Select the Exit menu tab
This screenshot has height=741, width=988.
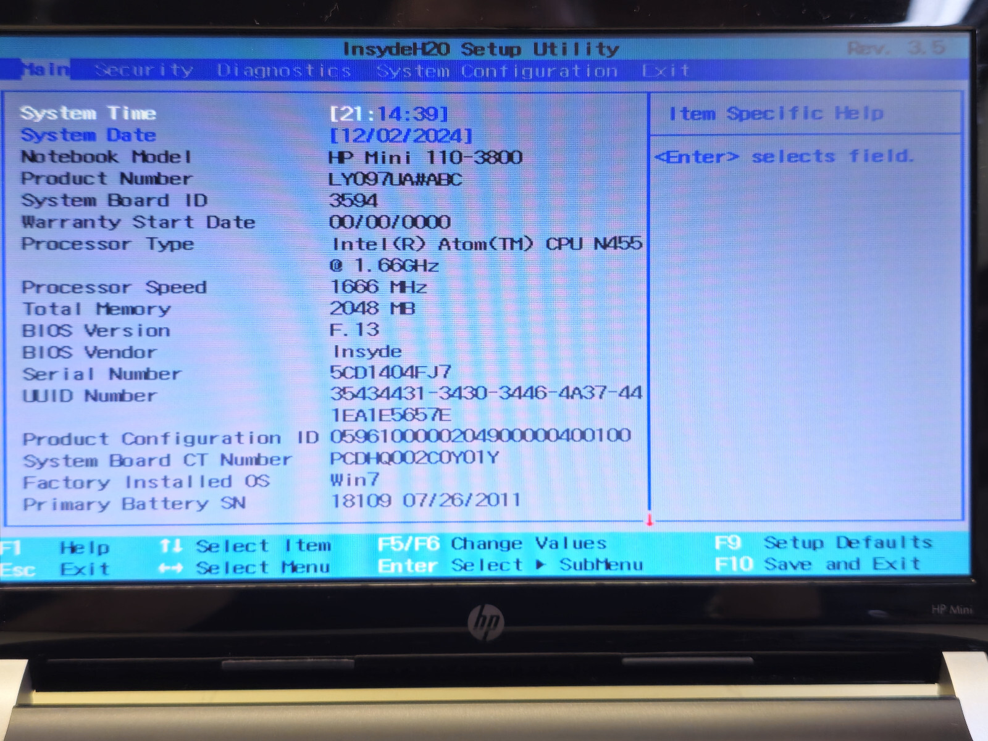(x=665, y=71)
